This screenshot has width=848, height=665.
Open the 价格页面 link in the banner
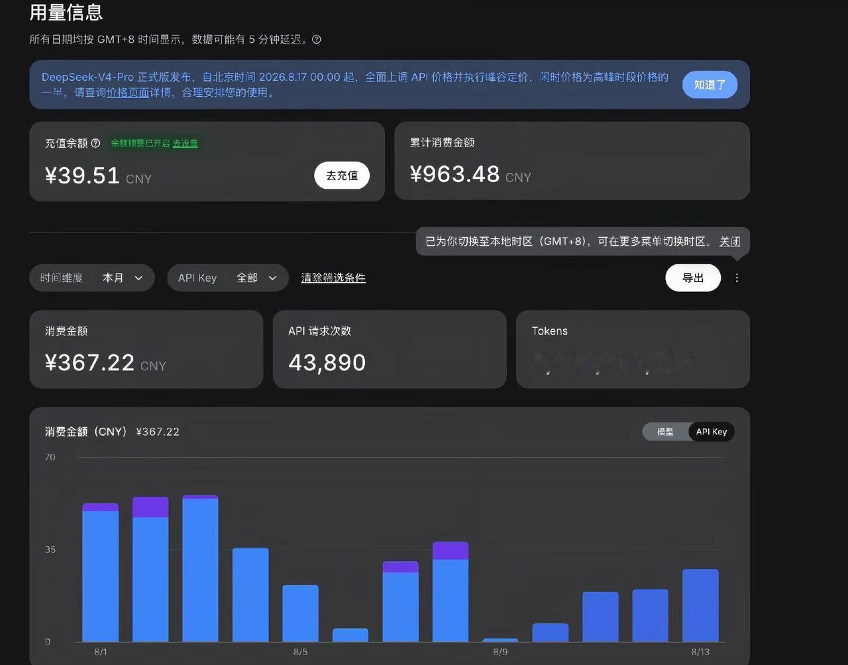point(128,93)
